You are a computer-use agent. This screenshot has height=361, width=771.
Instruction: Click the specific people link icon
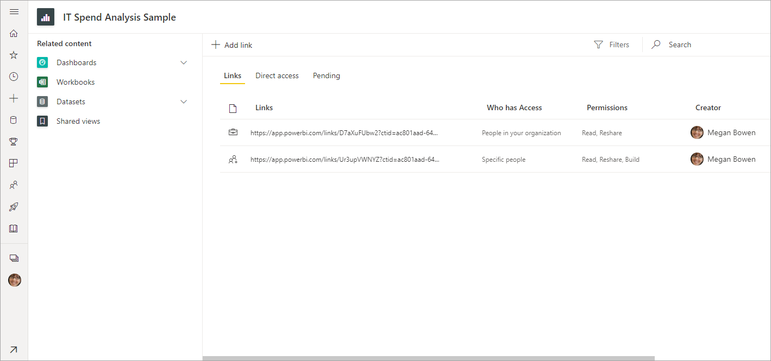tap(233, 160)
